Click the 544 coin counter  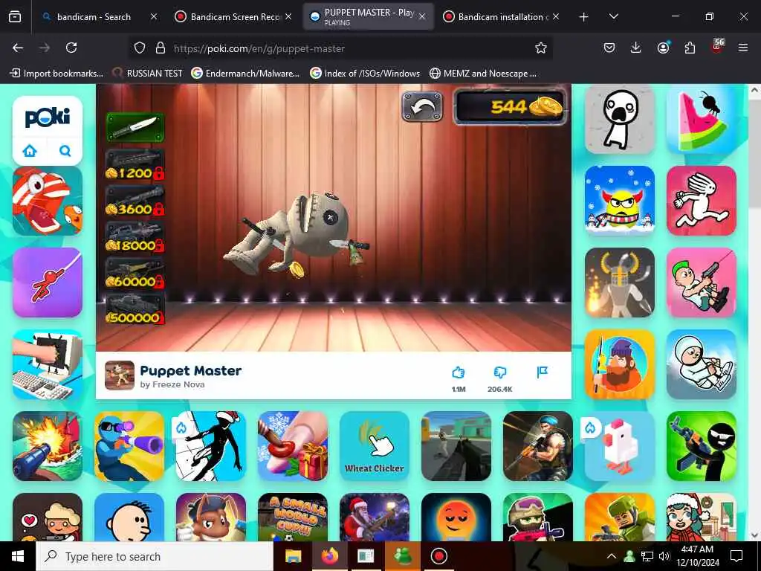click(x=510, y=107)
